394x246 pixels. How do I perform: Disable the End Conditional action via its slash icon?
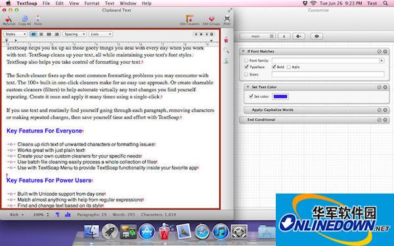point(379,120)
